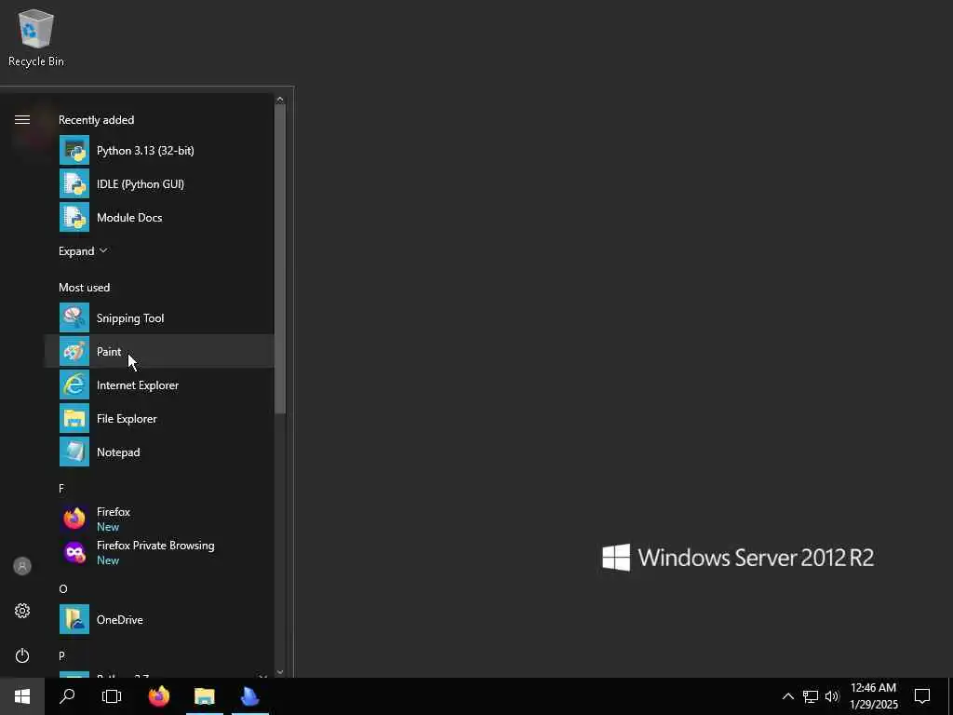Open Task View on taskbar
This screenshot has width=953, height=715.
point(112,696)
